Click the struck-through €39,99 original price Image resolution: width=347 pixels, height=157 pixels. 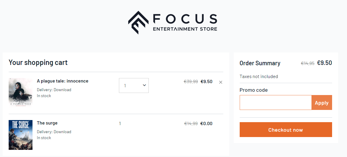coord(191,82)
